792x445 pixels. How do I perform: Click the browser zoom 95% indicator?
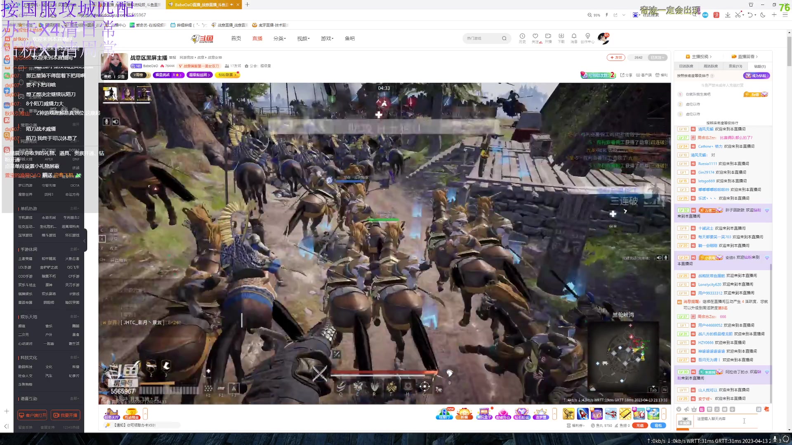[594, 15]
